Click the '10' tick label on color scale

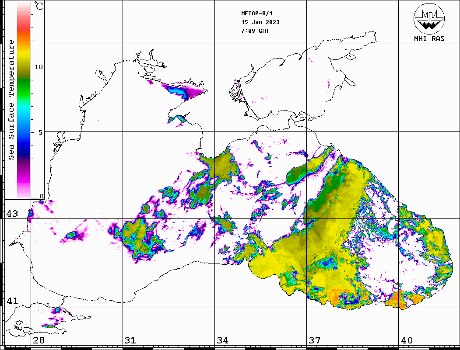[39, 67]
